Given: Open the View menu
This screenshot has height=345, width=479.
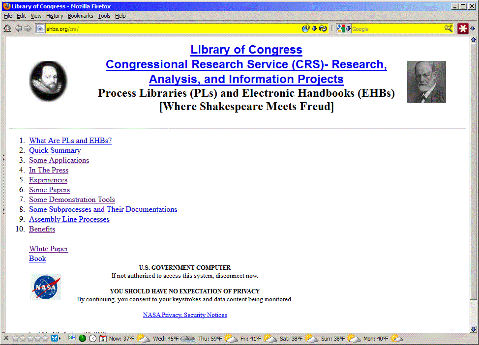Looking at the screenshot, I should (x=36, y=16).
